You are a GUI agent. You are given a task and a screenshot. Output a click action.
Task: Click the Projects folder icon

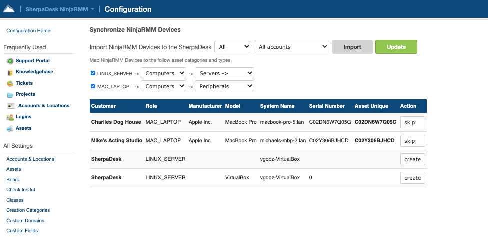click(x=10, y=95)
